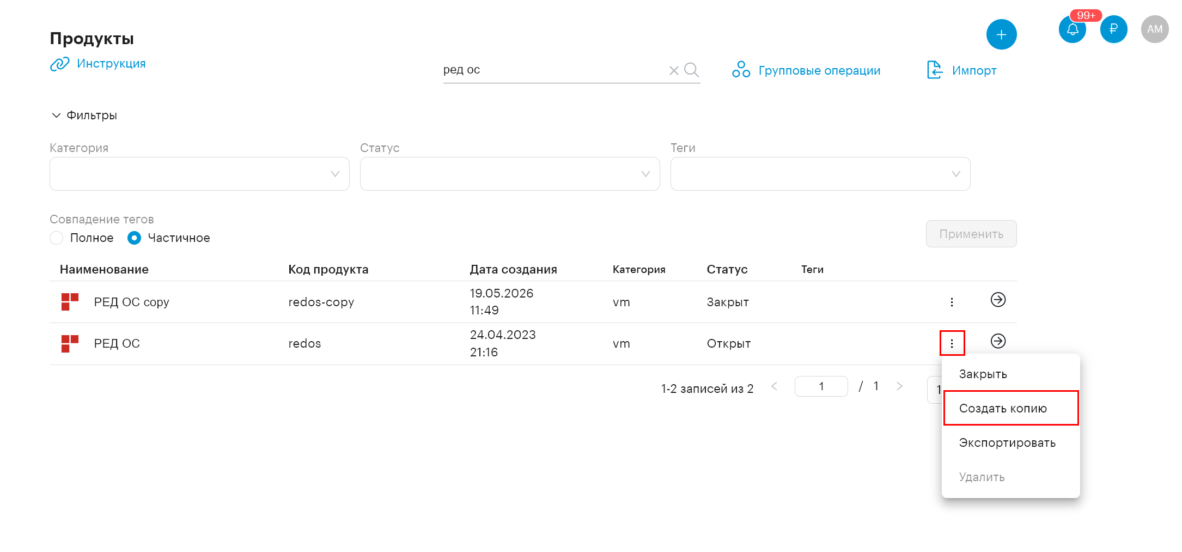Select the Частичное tag match radio

click(134, 238)
